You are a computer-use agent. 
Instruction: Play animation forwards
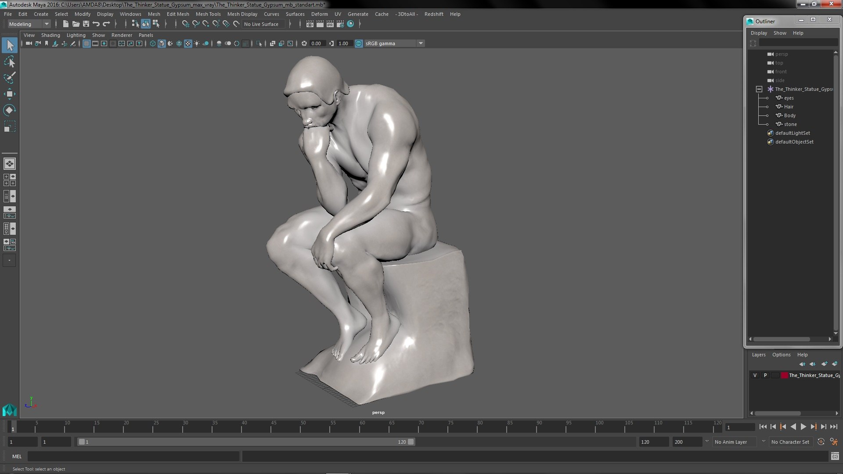pyautogui.click(x=803, y=427)
